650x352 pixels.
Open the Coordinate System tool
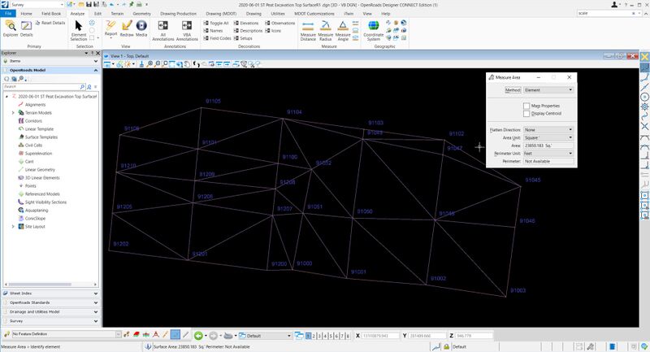click(x=374, y=30)
